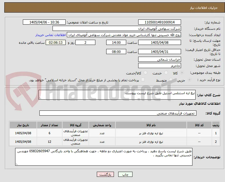Toggle the اسناد خزانه اسلامی payment checkbox
Image resolution: width=225 pixels, height=182 pixels.
143,80
